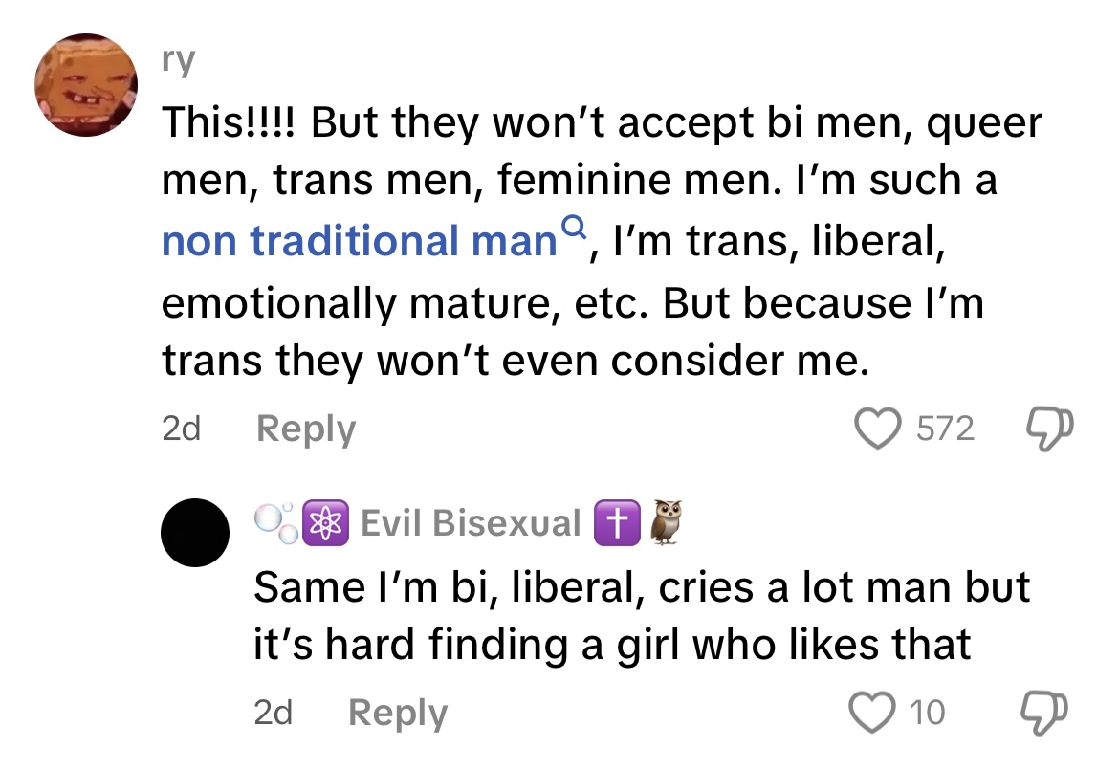Like Evil Bisexual's reply with heart icon
The image size is (1119, 770).
coord(871,713)
